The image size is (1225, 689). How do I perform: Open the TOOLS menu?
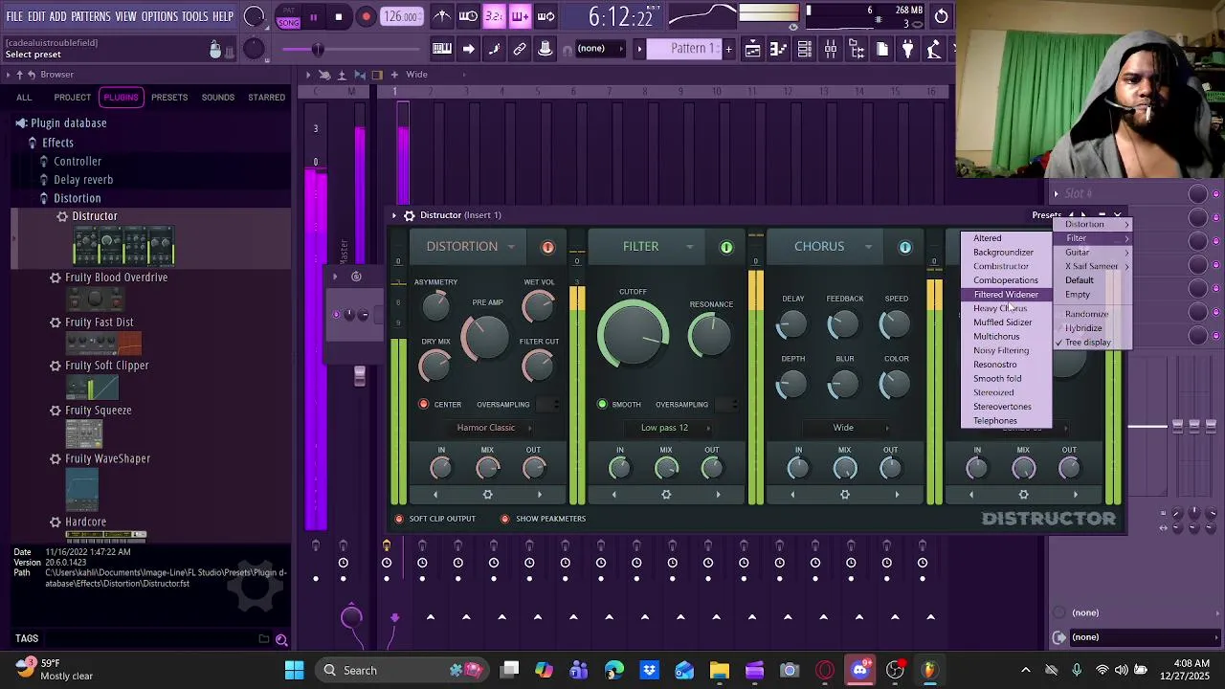[195, 16]
